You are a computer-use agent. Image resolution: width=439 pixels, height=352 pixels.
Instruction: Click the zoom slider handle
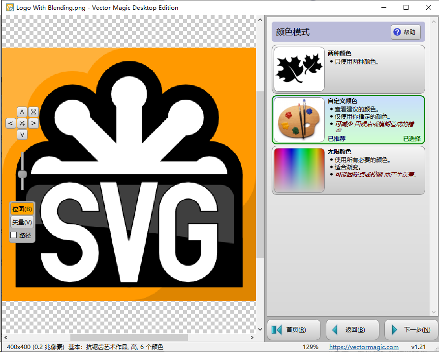(23, 174)
